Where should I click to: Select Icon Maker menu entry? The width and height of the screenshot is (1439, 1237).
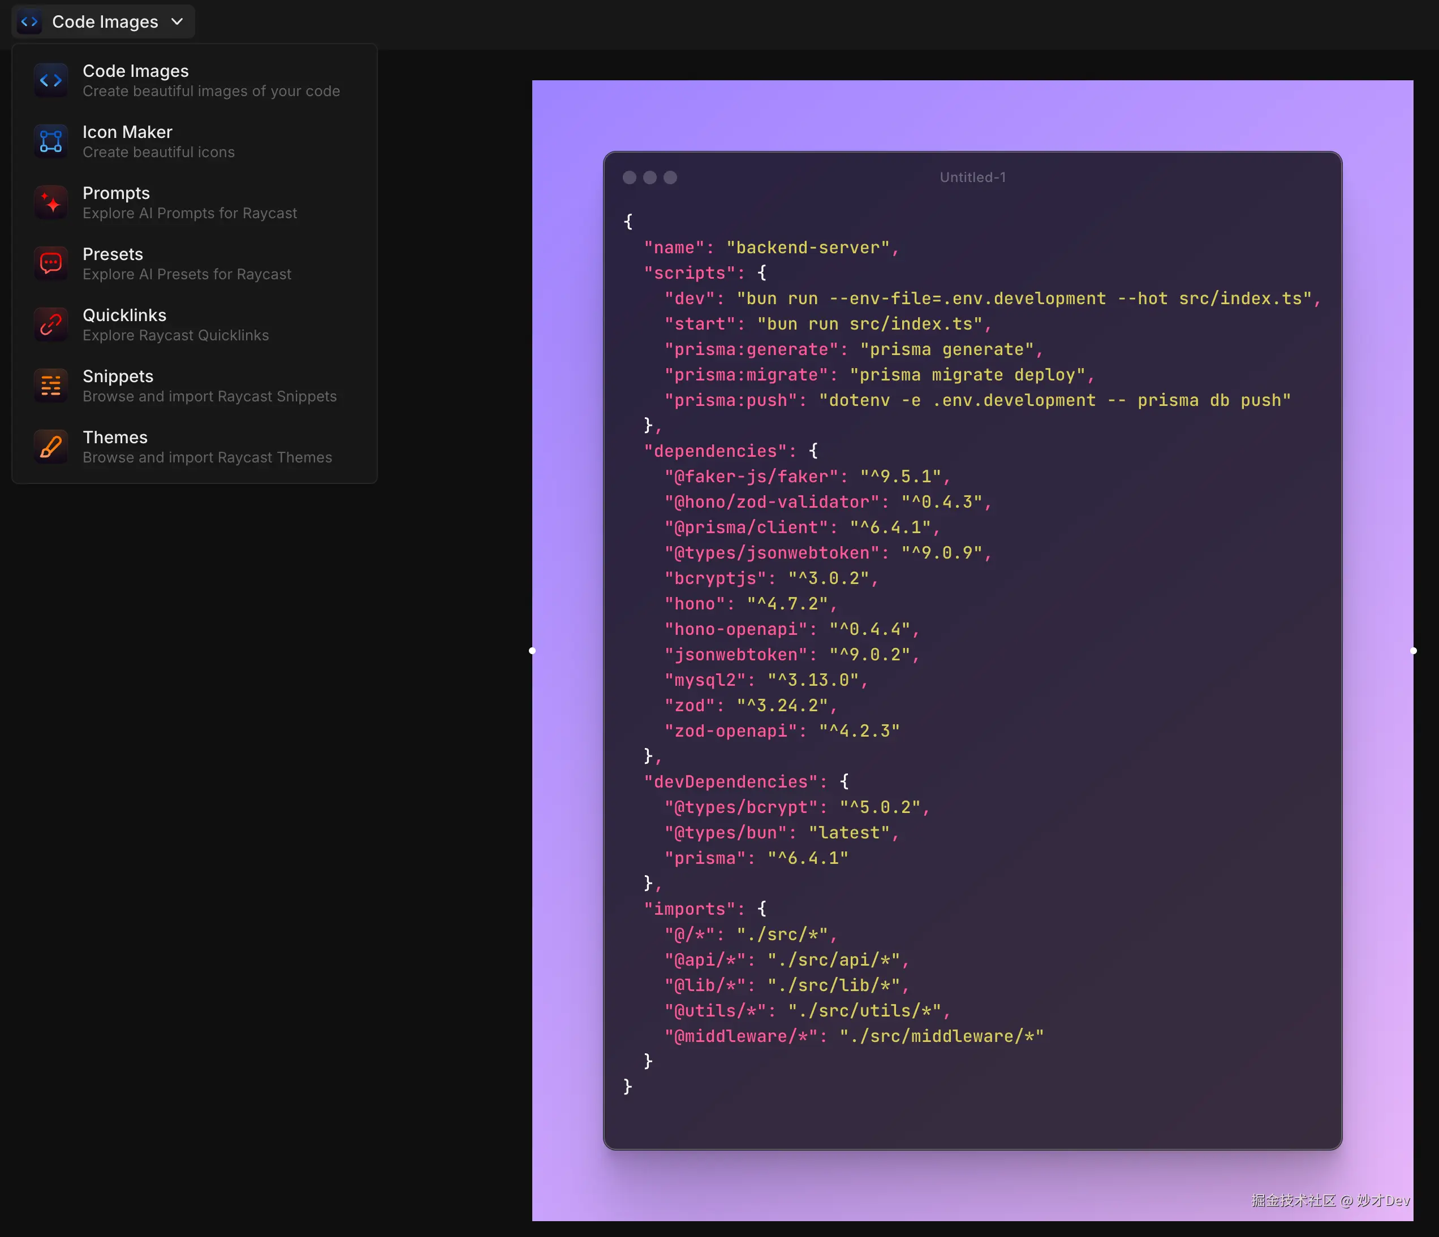click(x=127, y=132)
